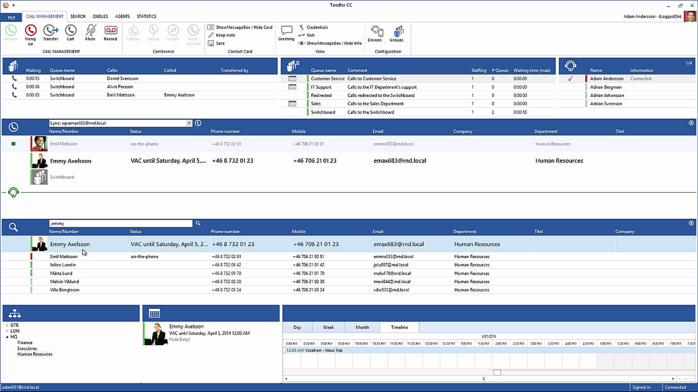Click the timeline zoom slider handle
Viewport: 698px width, 392px height.
coord(497,372)
